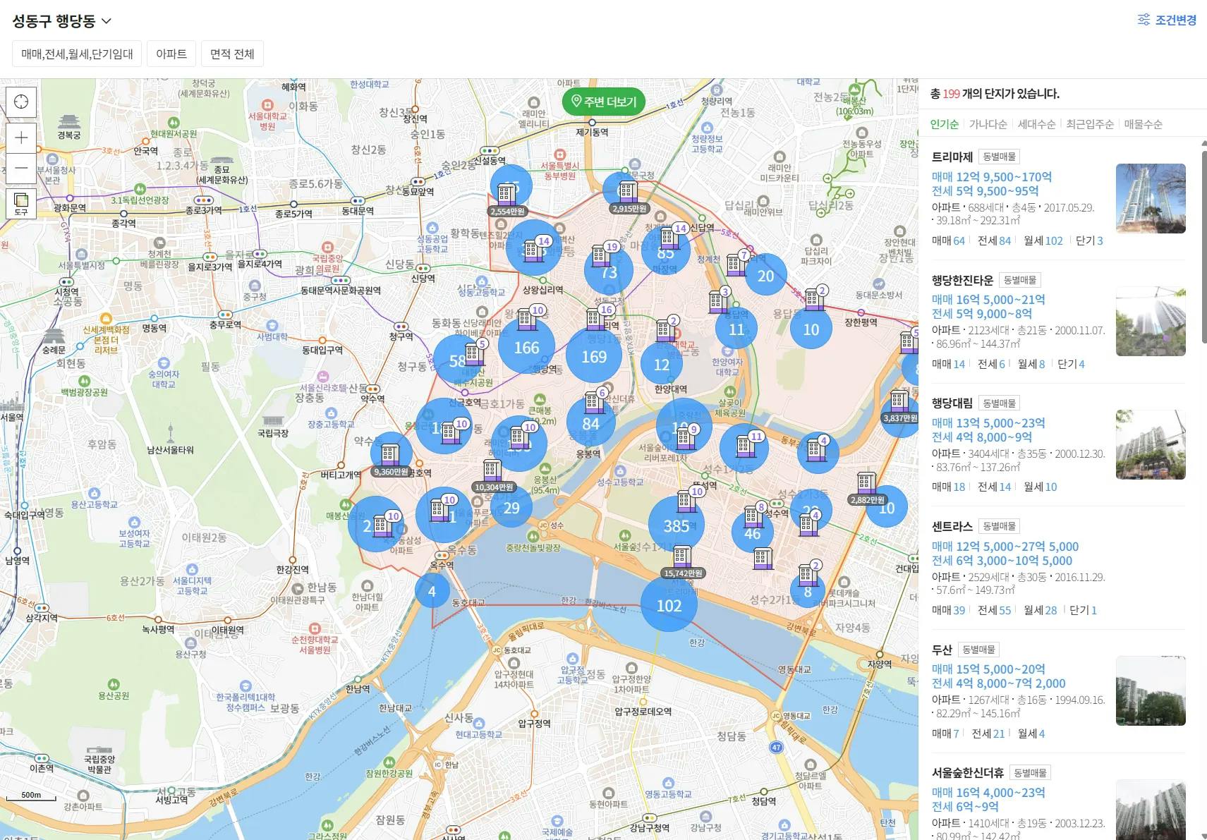The height and width of the screenshot is (840, 1207).
Task: Click 매매 64 count for 트리마제
Action: point(948,241)
